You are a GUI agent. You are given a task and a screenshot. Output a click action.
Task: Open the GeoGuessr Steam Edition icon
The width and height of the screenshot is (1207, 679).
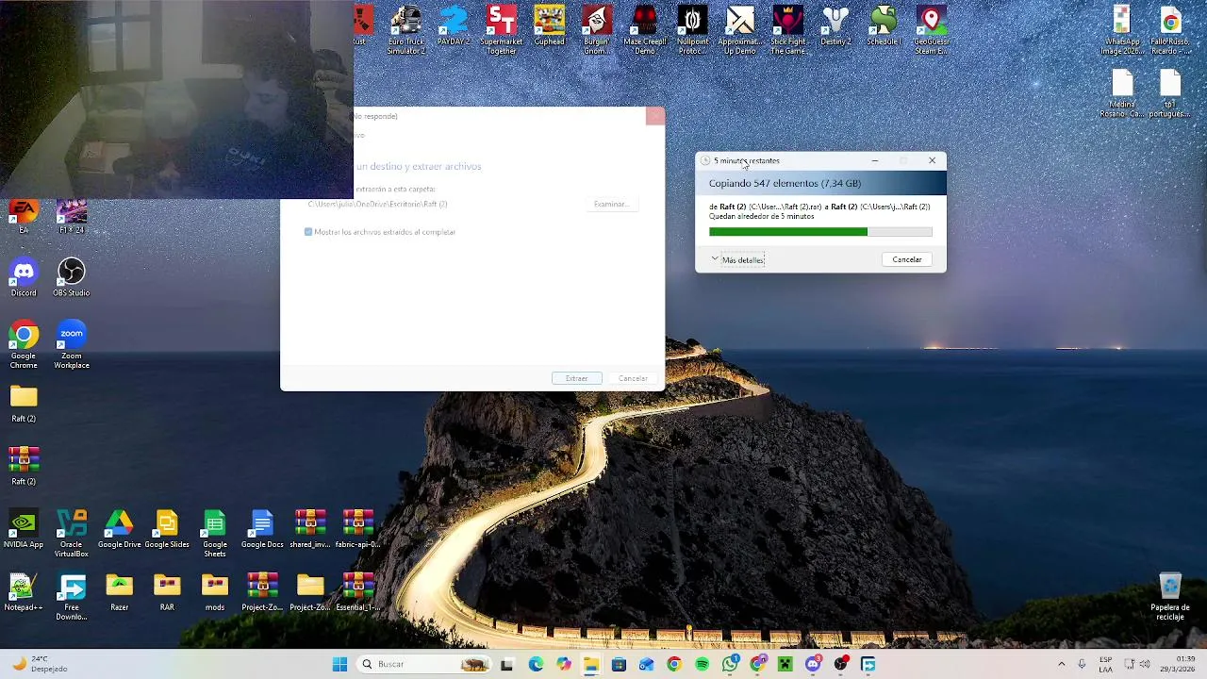click(931, 30)
